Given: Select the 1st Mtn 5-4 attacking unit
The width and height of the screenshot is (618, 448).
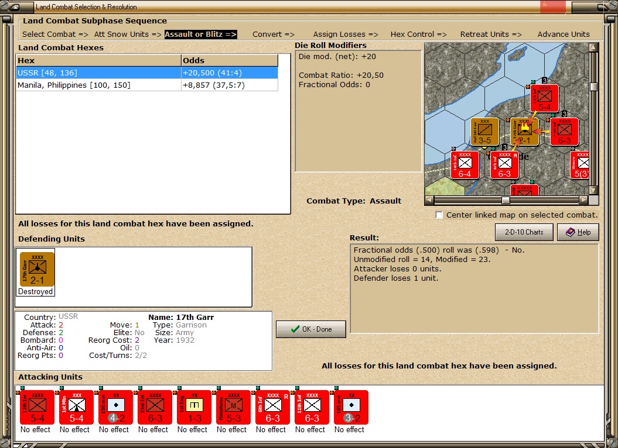Looking at the screenshot, I should [77, 407].
